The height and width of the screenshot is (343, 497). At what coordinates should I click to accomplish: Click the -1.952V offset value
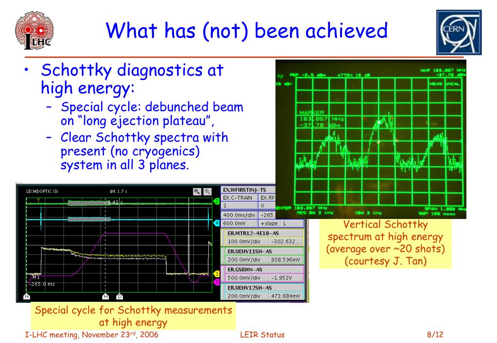287,278
